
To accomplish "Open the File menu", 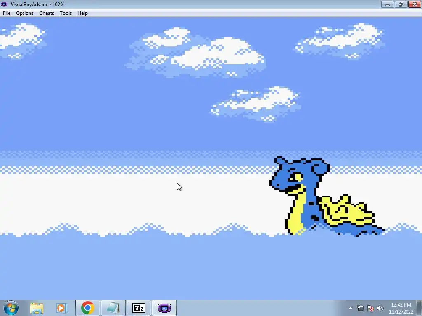I will click(x=7, y=13).
